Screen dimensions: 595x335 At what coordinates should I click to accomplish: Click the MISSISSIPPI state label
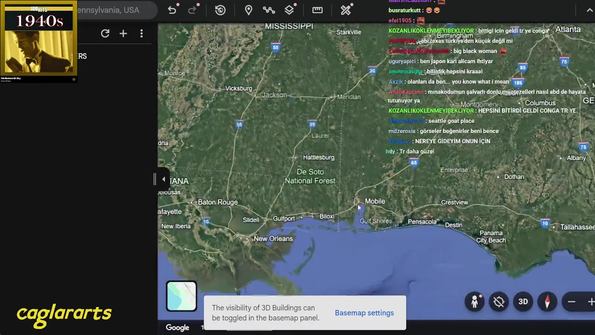(x=289, y=27)
